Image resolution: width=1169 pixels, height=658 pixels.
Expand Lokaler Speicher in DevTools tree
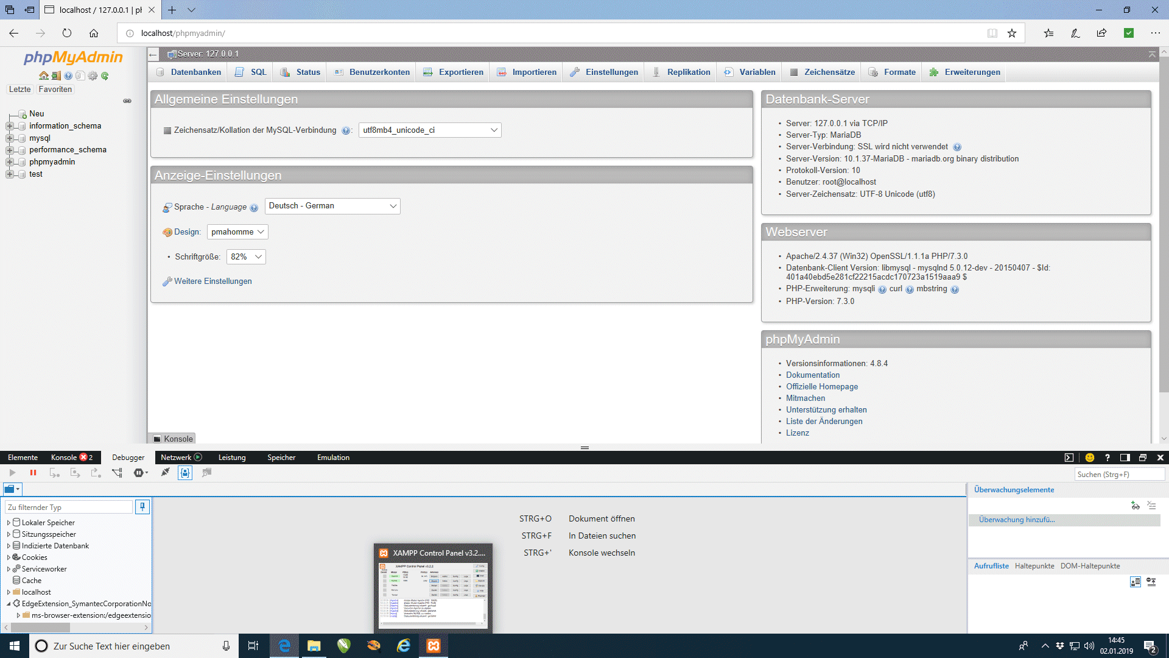[9, 523]
